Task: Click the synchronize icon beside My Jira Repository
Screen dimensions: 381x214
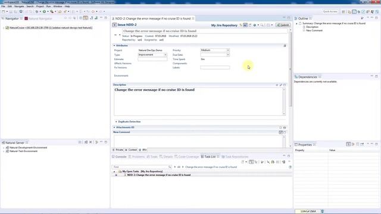Action: [x=241, y=25]
